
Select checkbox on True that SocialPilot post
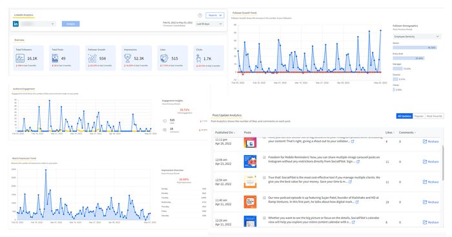coord(264,178)
